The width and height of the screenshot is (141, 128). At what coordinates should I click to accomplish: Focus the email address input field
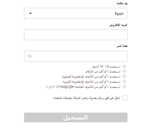click(x=76, y=35)
